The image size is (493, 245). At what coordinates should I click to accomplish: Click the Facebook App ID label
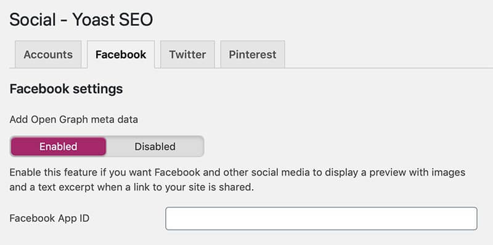tap(49, 219)
